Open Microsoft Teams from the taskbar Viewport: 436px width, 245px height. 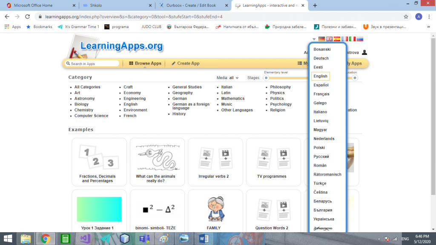coord(145,239)
